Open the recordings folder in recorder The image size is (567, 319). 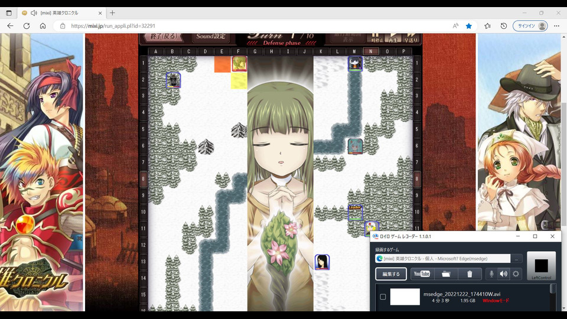pos(446,274)
